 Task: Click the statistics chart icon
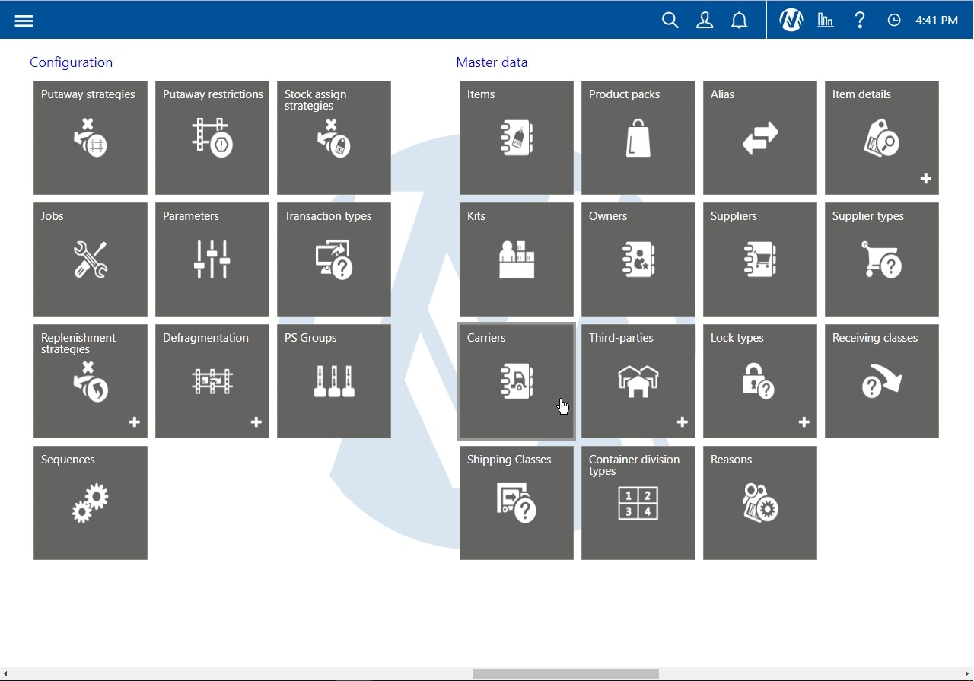826,21
